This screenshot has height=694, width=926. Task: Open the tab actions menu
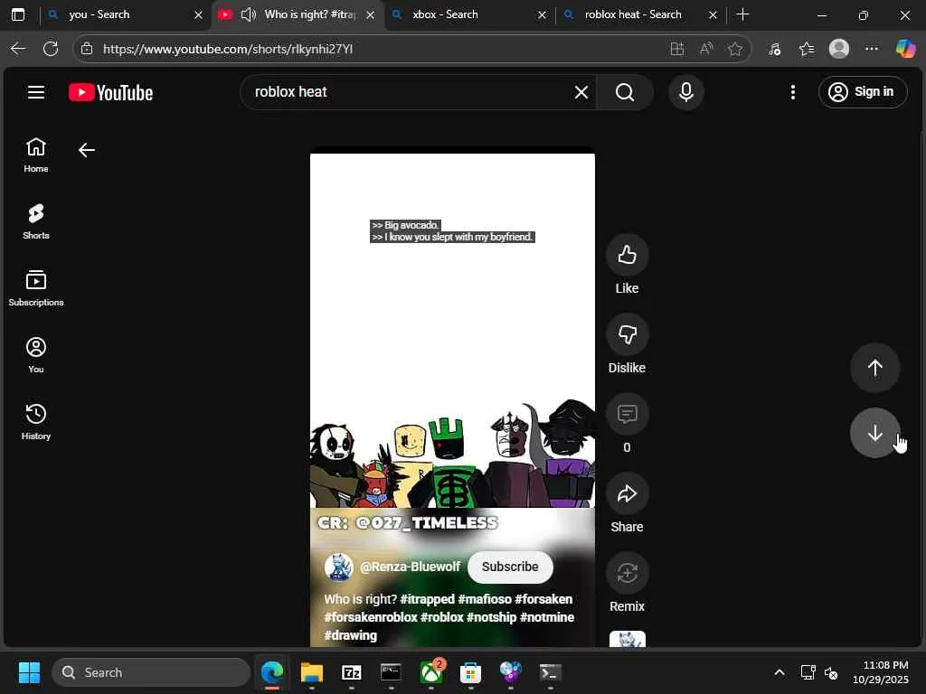[18, 14]
